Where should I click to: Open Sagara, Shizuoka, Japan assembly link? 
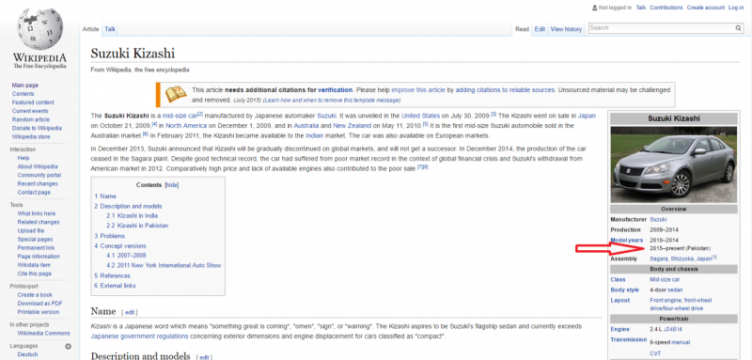681,258
